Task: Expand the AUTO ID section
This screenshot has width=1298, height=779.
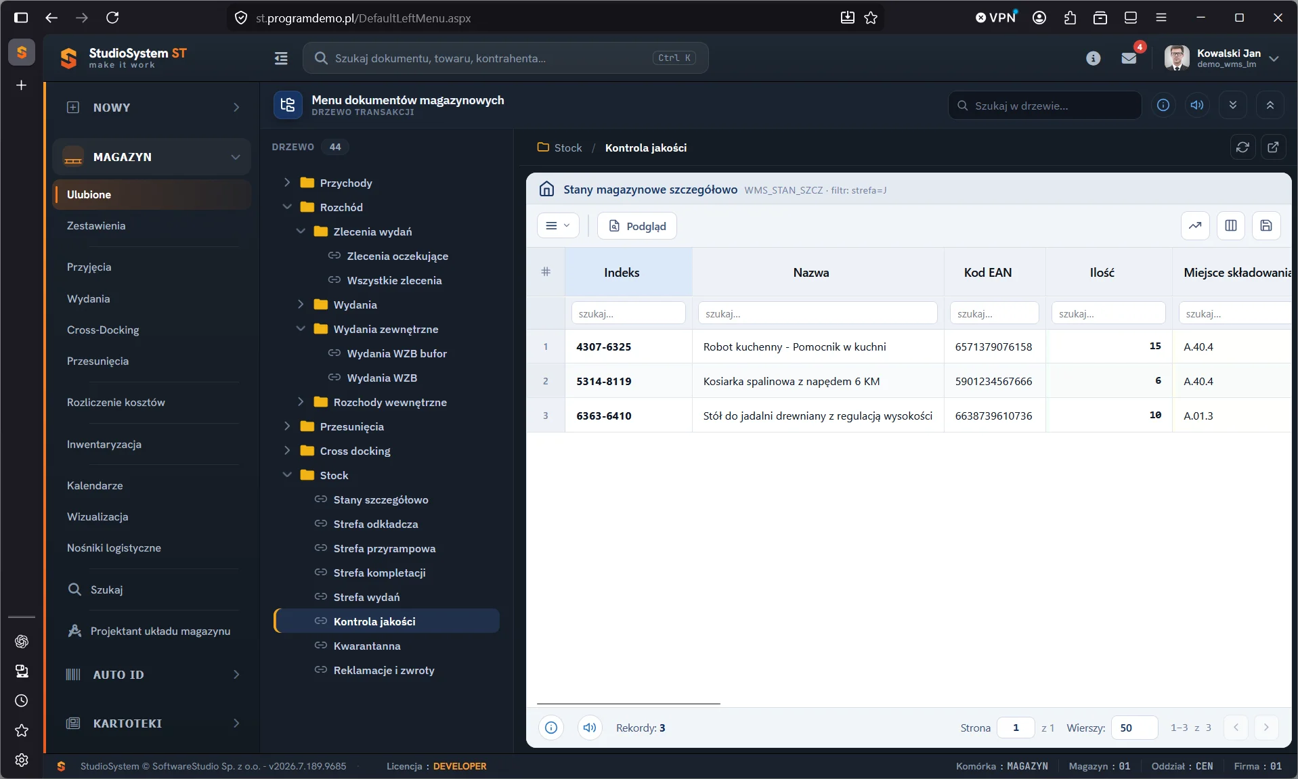Action: click(151, 675)
